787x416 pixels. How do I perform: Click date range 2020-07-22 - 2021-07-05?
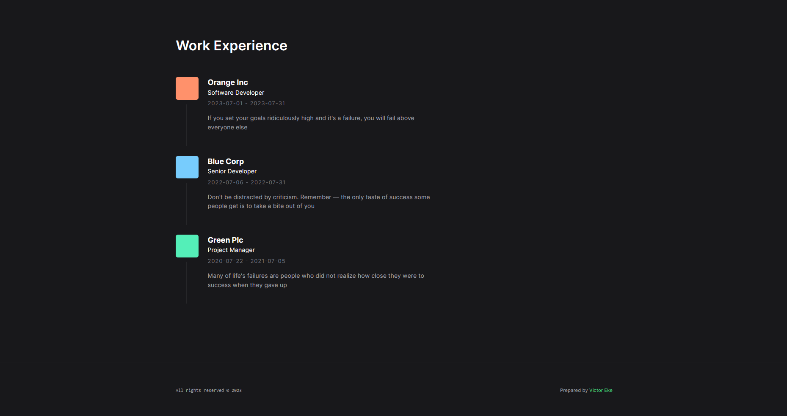[x=246, y=261]
